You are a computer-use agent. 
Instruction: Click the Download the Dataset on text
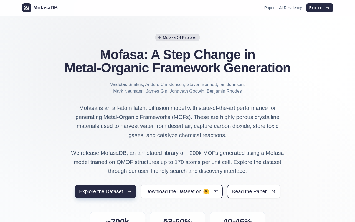coord(173,191)
